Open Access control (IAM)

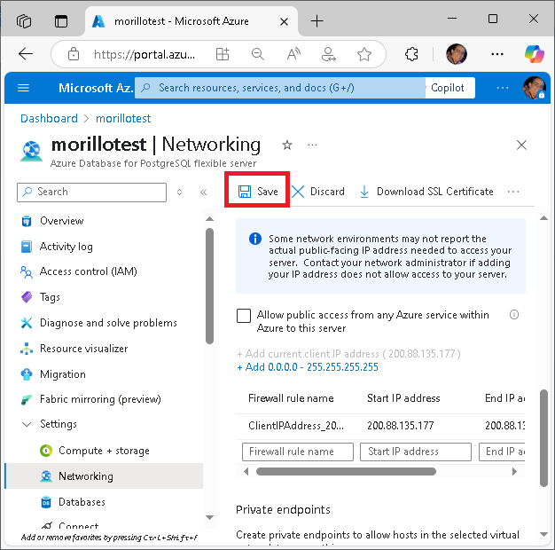point(88,271)
